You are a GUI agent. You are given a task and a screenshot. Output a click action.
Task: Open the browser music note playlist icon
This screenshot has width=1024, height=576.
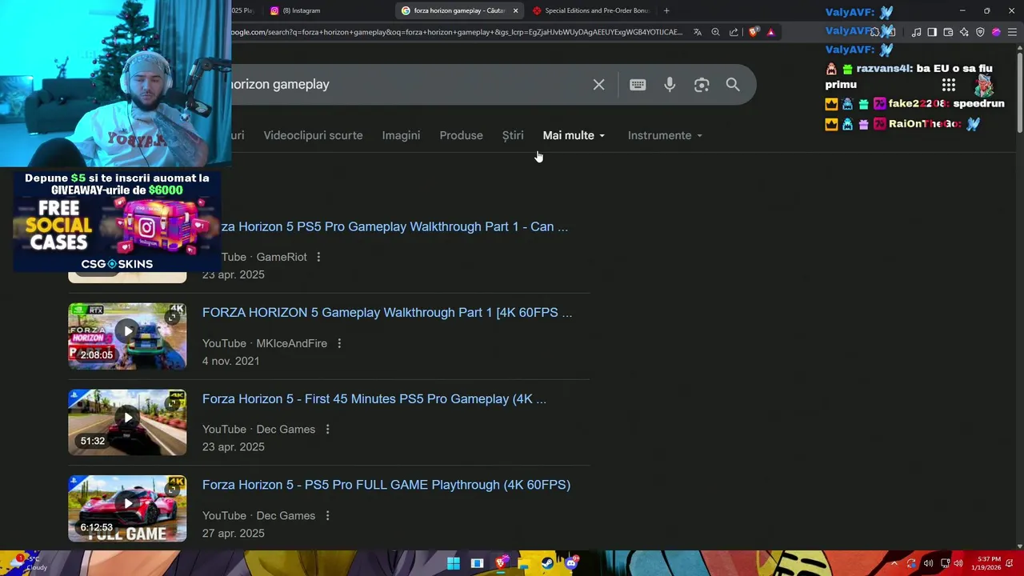(916, 32)
